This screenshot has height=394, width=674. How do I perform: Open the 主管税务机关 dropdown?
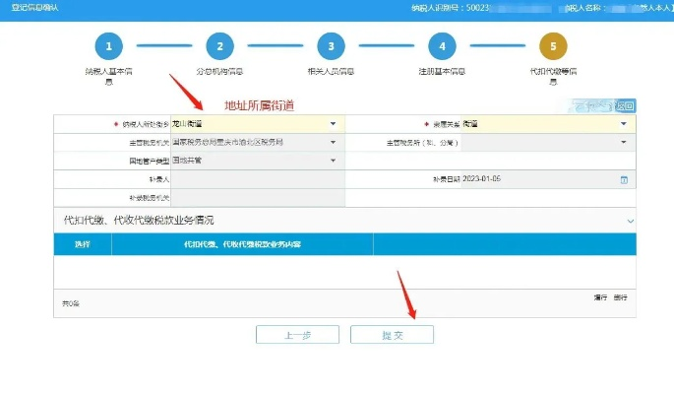pos(258,143)
